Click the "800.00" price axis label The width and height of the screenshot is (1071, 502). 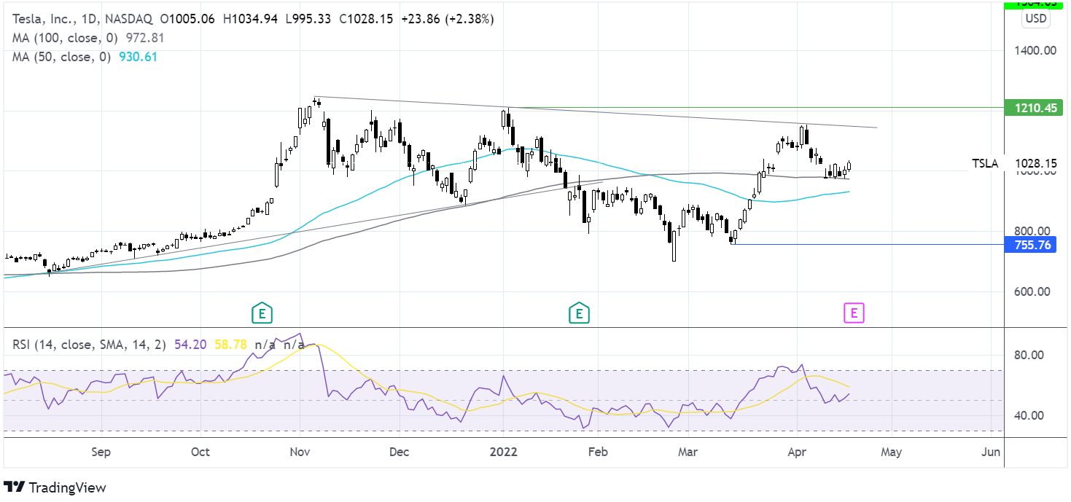click(1032, 231)
